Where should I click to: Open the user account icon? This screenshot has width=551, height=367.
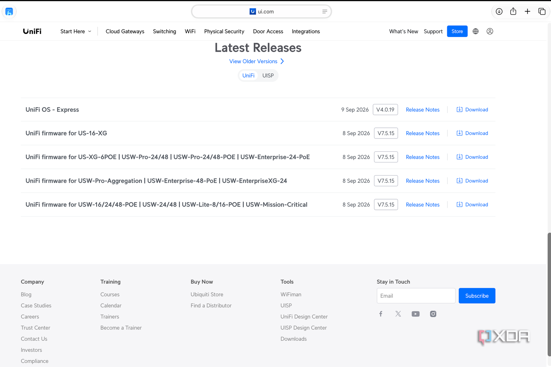(x=490, y=31)
